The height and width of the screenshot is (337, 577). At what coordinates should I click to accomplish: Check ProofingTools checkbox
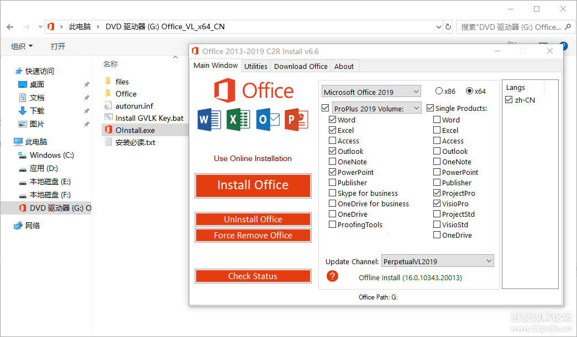(332, 224)
